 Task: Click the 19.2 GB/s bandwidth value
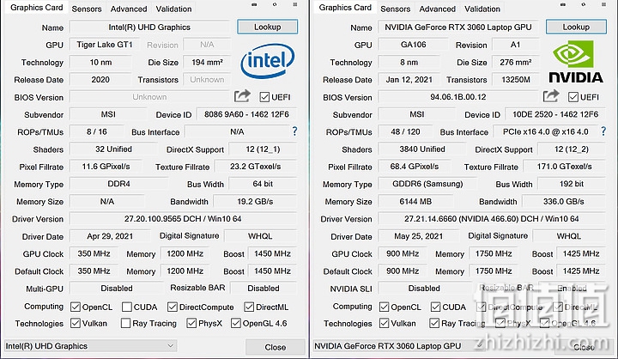click(255, 201)
